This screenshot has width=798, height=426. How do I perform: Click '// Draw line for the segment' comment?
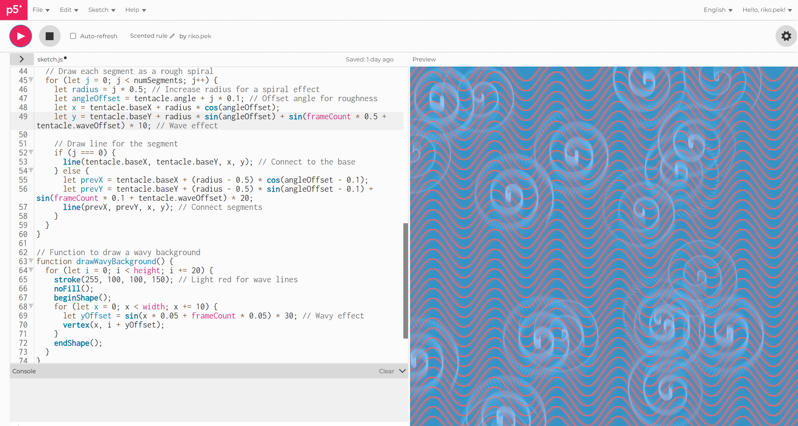pyautogui.click(x=116, y=144)
